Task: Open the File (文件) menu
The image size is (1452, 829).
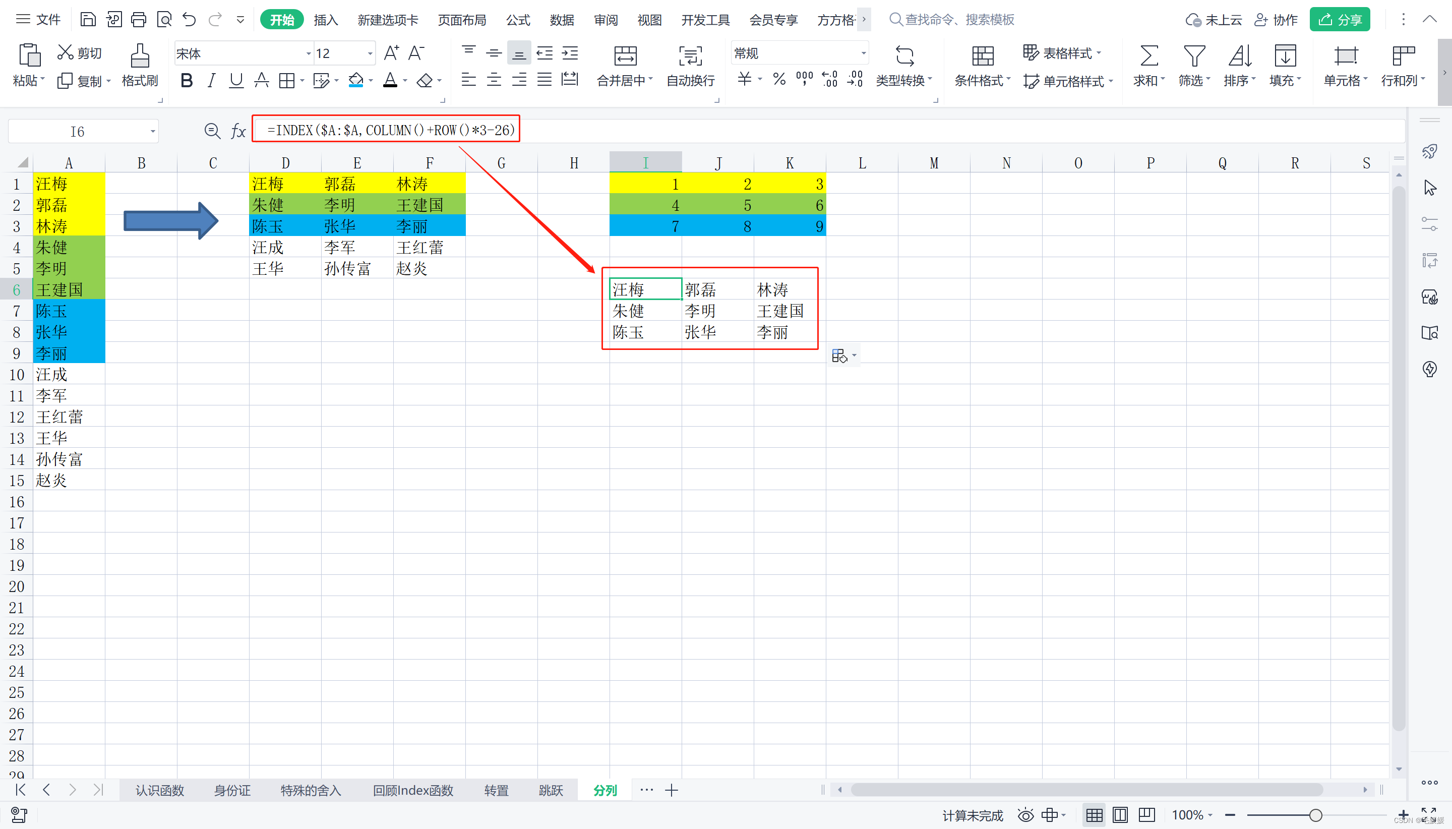Action: (38, 20)
